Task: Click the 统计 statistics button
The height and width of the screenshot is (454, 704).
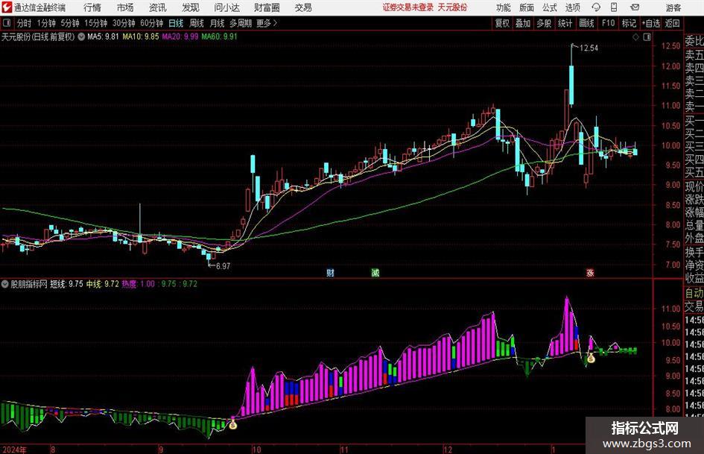Action: 565,23
